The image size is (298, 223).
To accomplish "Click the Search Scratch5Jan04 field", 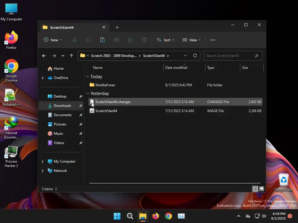I will click(233, 56).
